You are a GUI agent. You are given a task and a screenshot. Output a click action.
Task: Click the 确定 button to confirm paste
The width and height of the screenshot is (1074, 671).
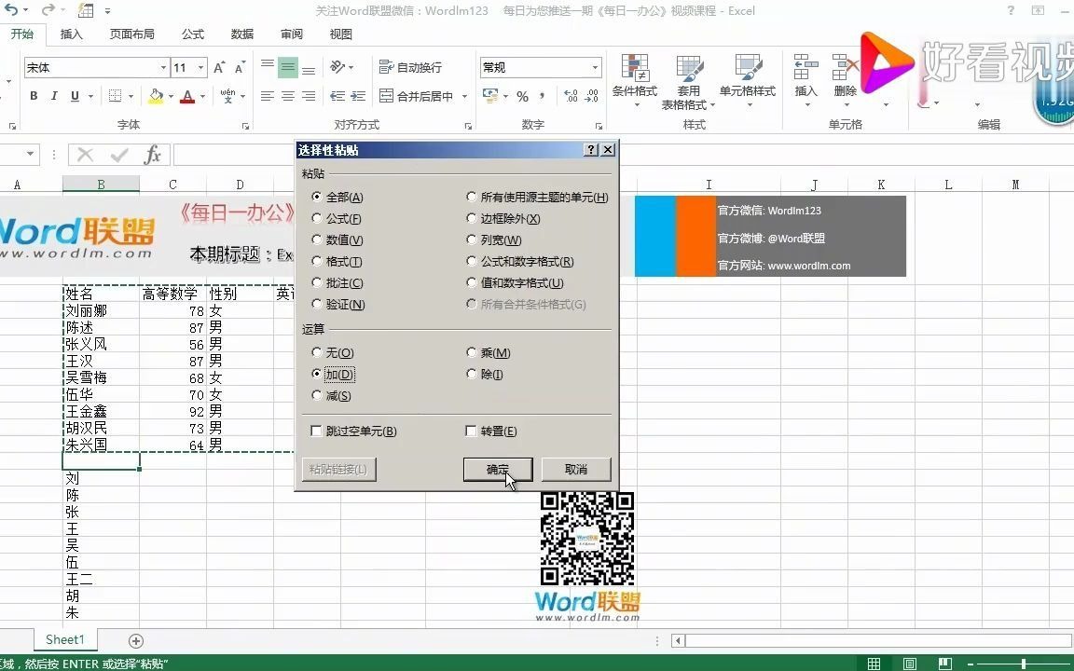[497, 470]
